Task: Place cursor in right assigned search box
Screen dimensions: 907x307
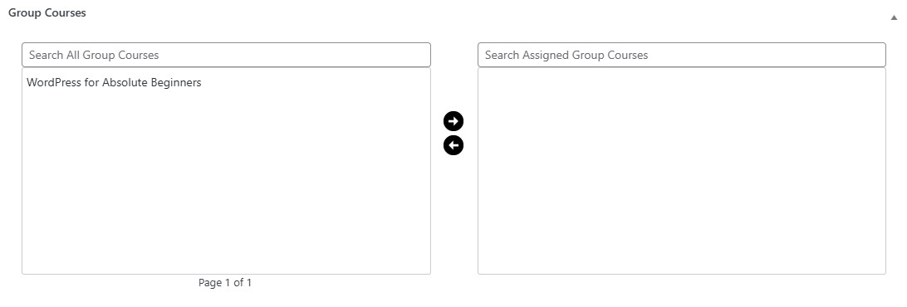Action: pos(681,55)
